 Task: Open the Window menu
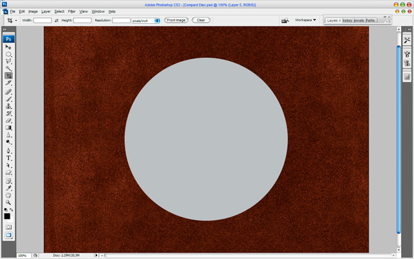98,12
